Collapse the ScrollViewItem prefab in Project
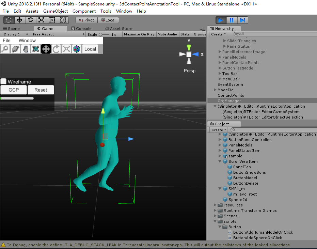Viewport: 317px width, 249px height. (x=220, y=161)
